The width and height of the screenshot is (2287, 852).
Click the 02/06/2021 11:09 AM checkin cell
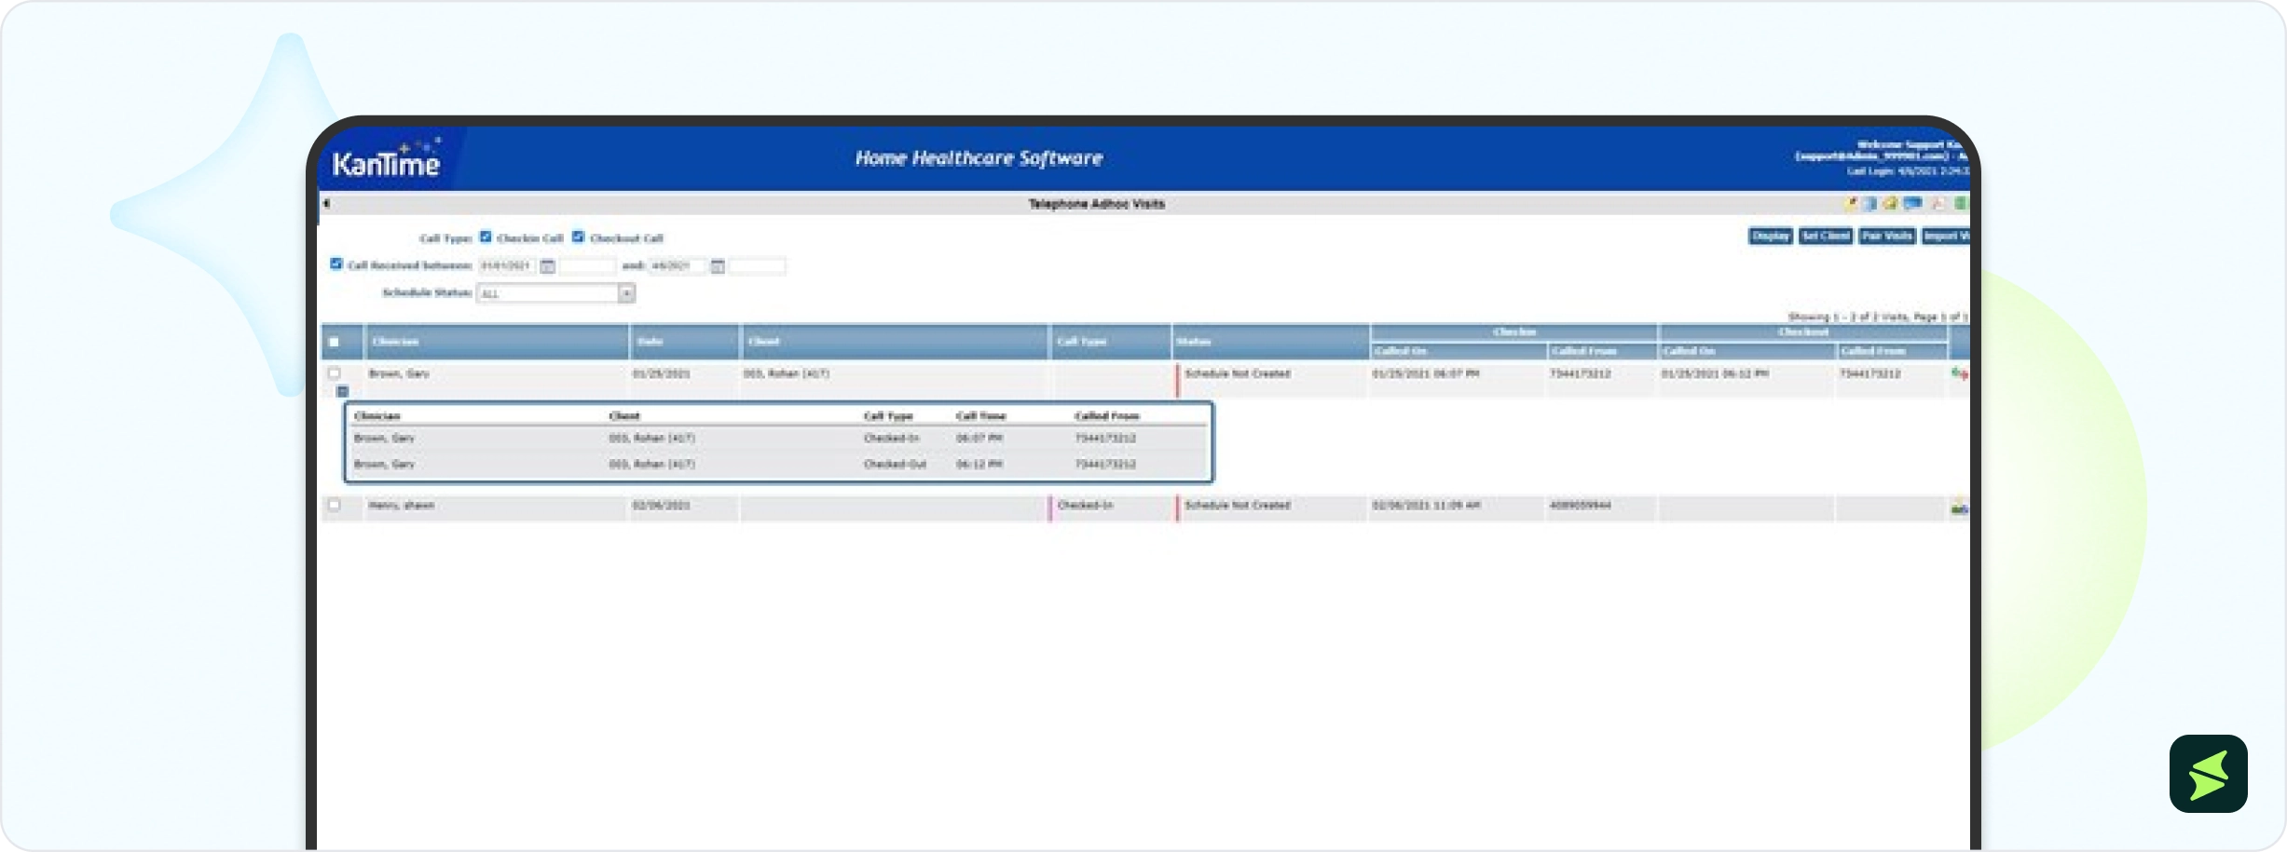click(1426, 506)
